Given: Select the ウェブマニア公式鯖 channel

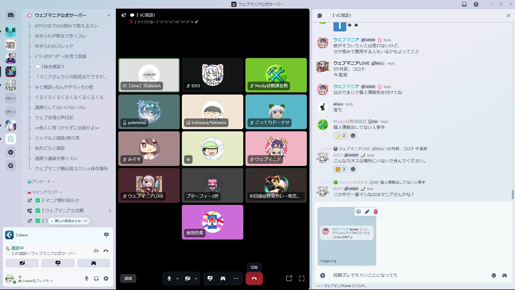Looking at the screenshot, I should [x=64, y=211].
